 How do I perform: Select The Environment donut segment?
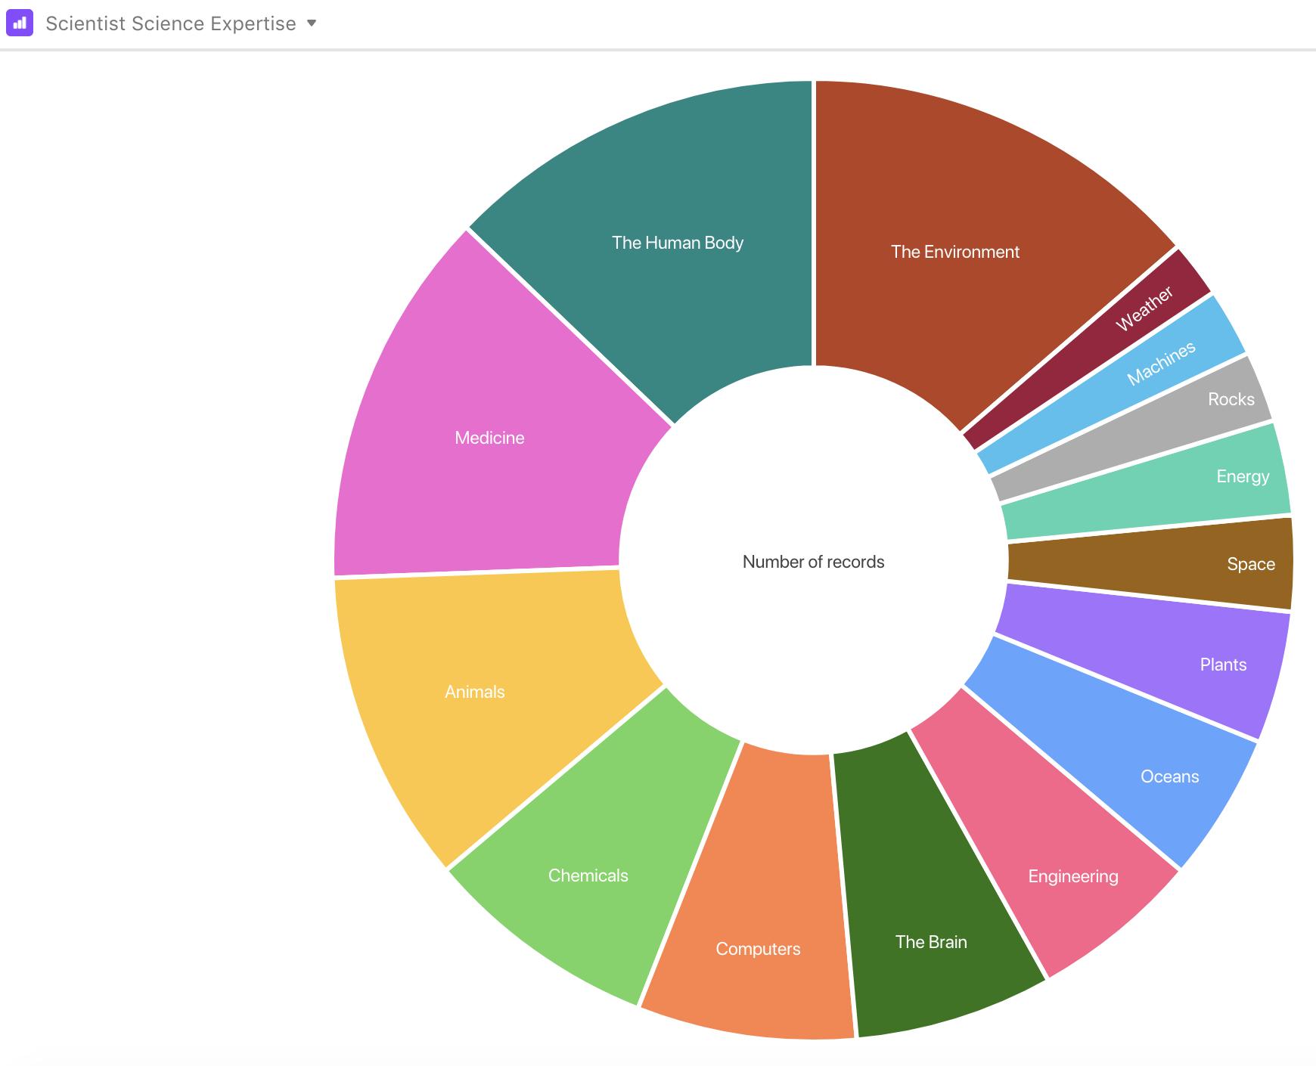tap(954, 252)
